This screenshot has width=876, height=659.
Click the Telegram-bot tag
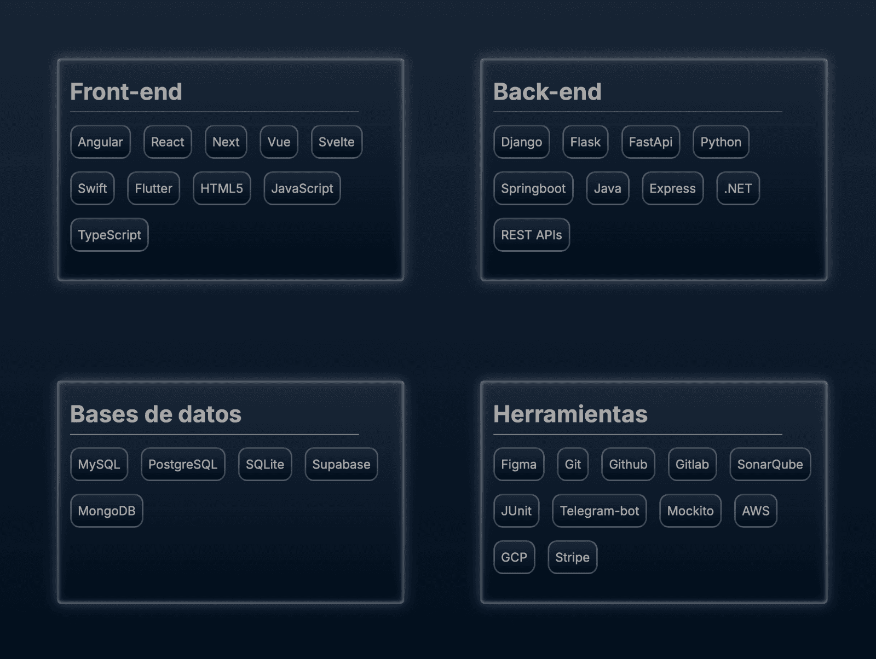600,511
